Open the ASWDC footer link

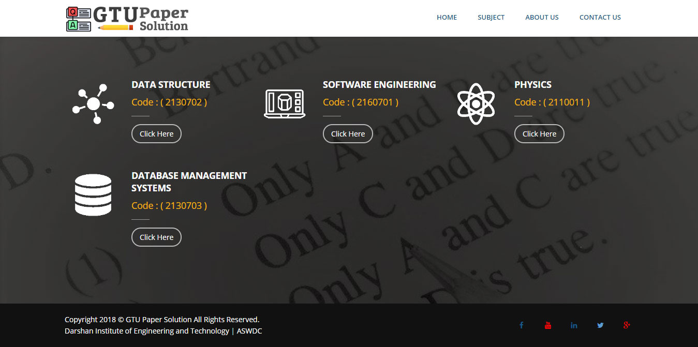pos(249,331)
